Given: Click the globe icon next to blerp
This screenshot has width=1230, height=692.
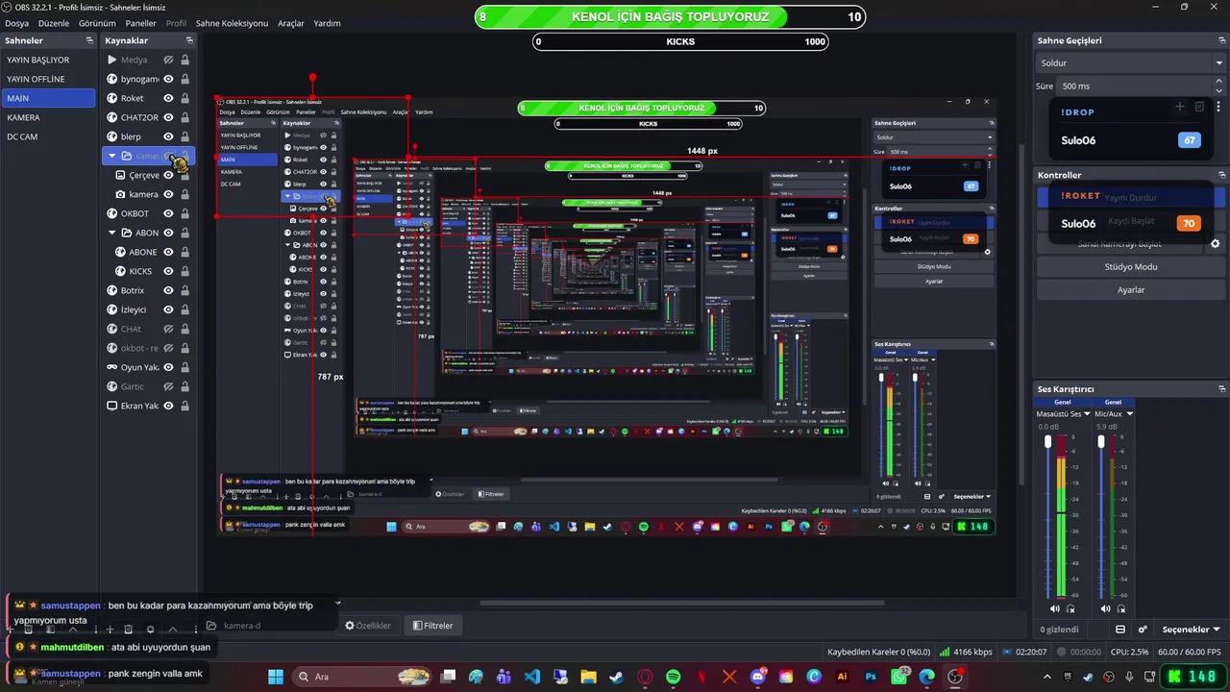Looking at the screenshot, I should coord(111,136).
